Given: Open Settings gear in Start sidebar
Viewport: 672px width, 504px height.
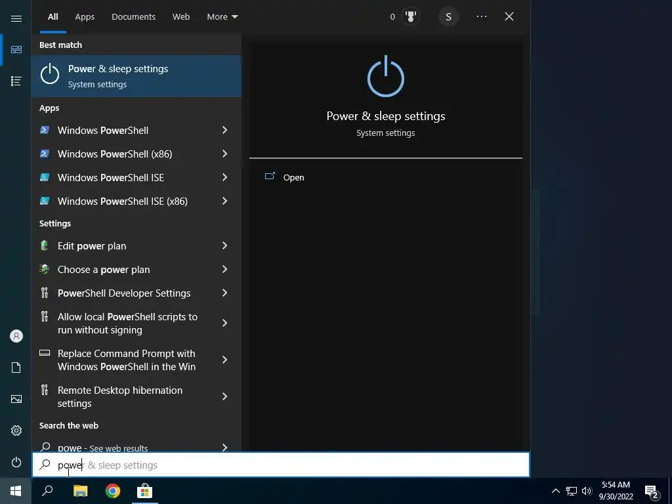Looking at the screenshot, I should (x=16, y=430).
